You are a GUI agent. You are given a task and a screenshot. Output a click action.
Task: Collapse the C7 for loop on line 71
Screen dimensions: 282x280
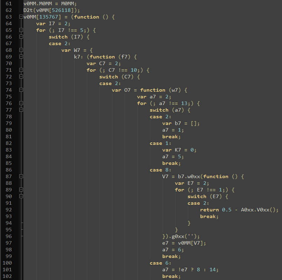pos(21,70)
